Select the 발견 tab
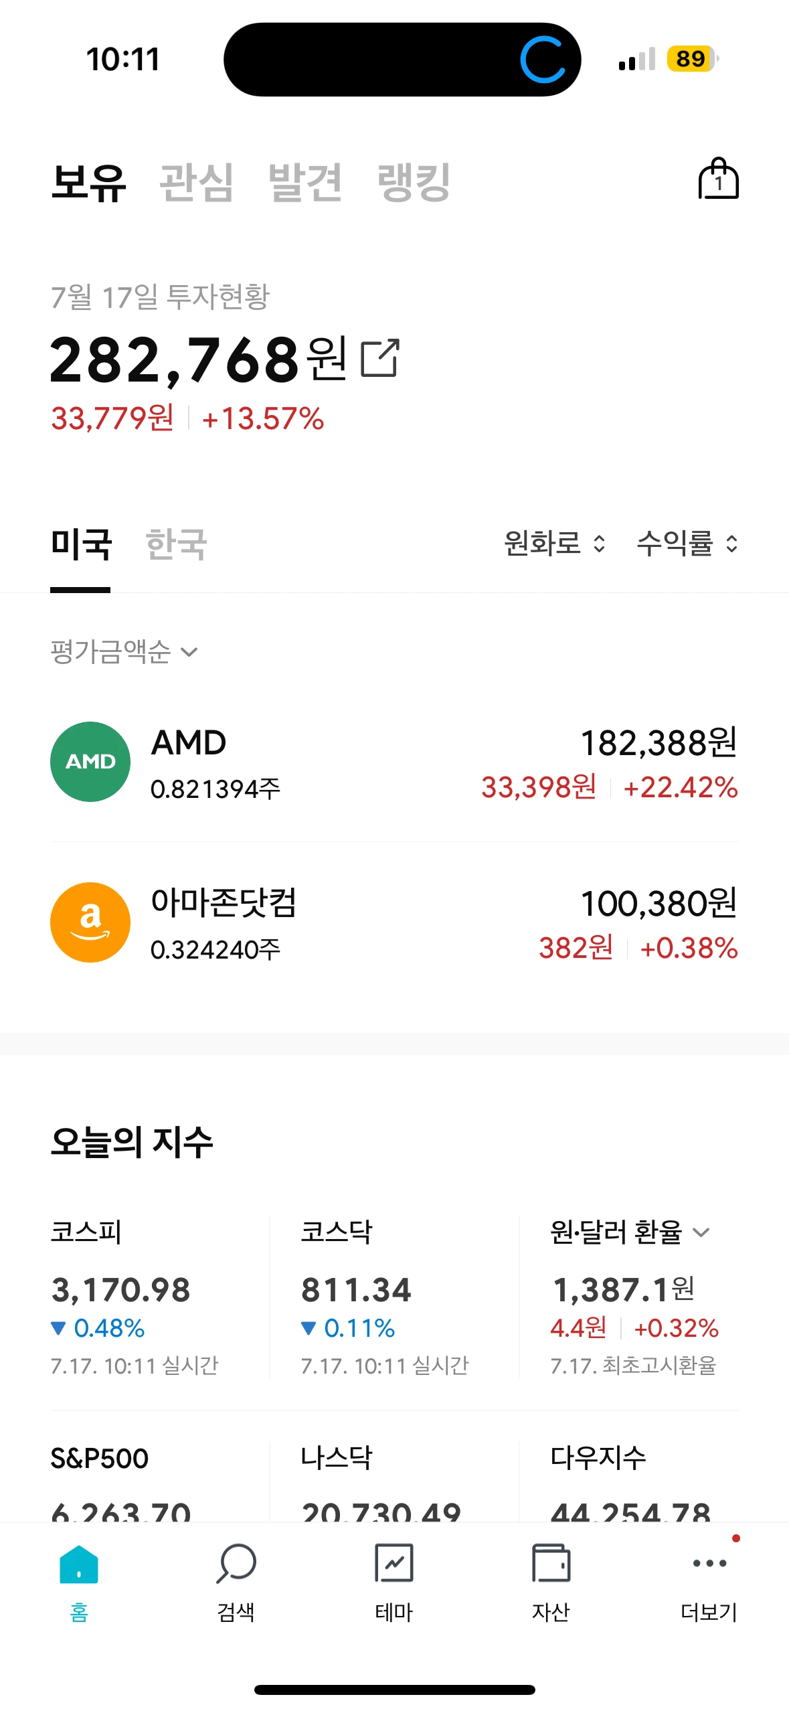 (305, 182)
